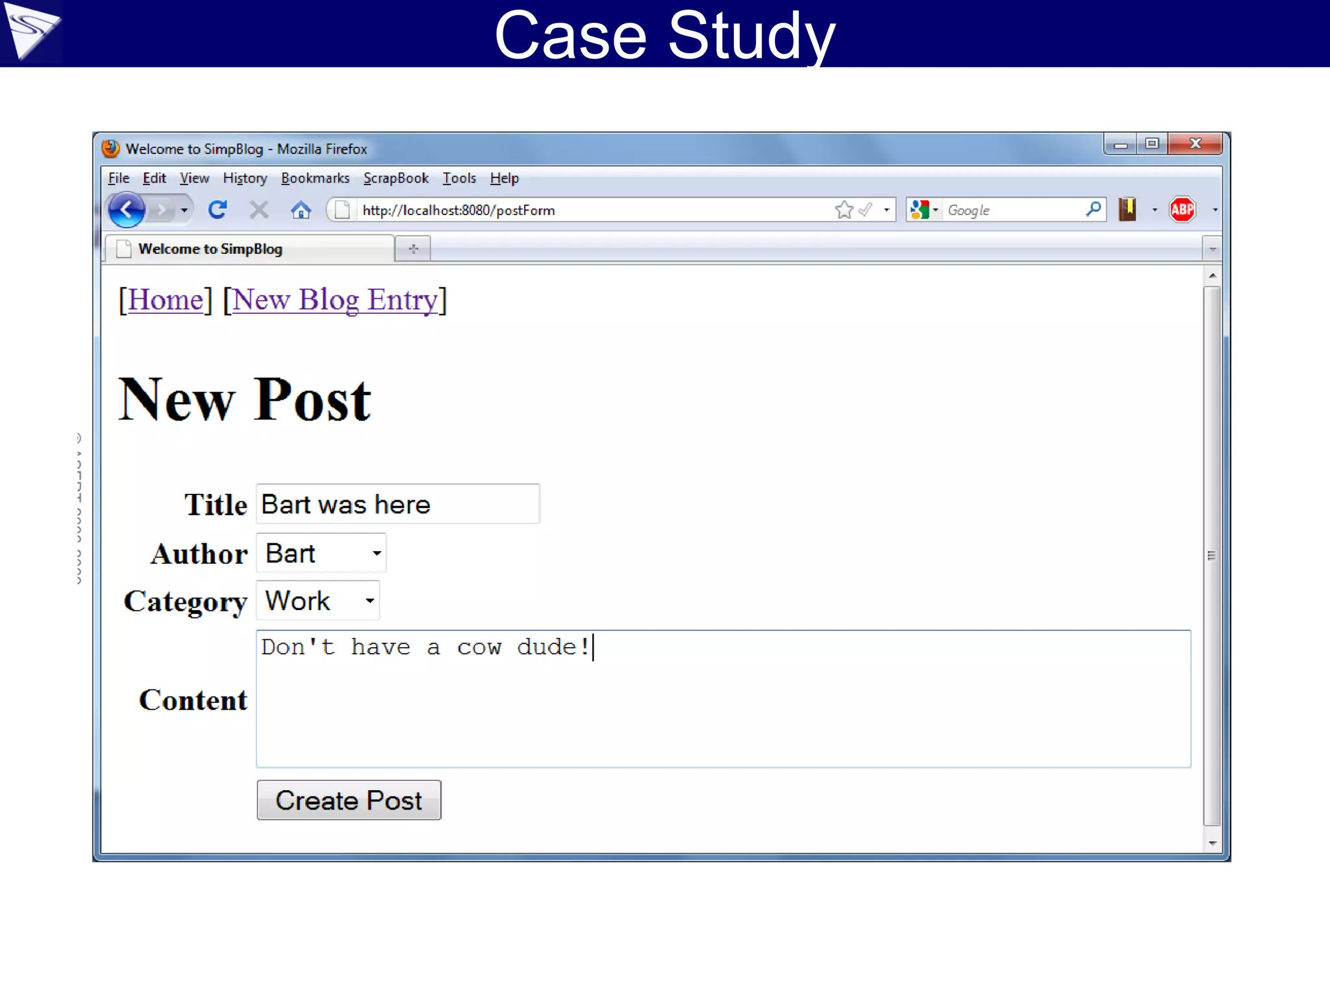Screen dimensions: 1330x998
Task: Expand the back/forward history dropdown arrow
Action: click(x=184, y=210)
